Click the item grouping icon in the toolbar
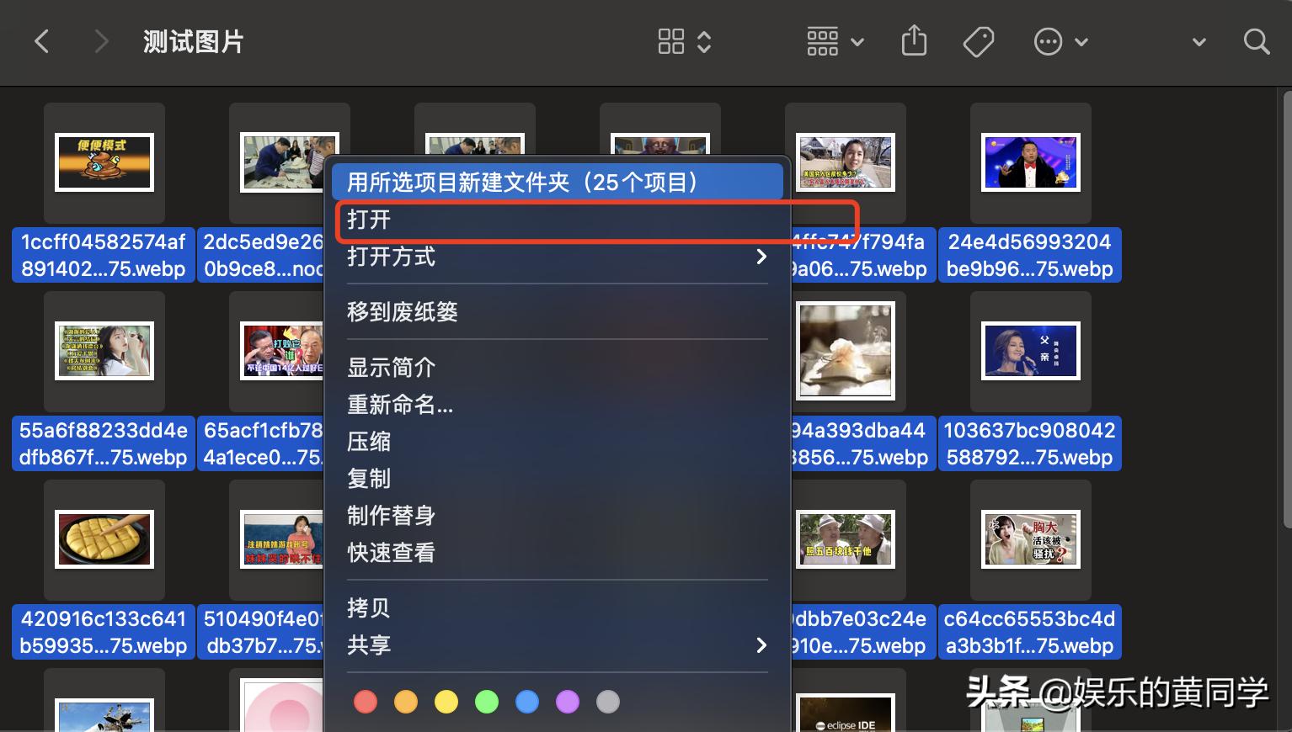The width and height of the screenshot is (1292, 732). tap(822, 40)
